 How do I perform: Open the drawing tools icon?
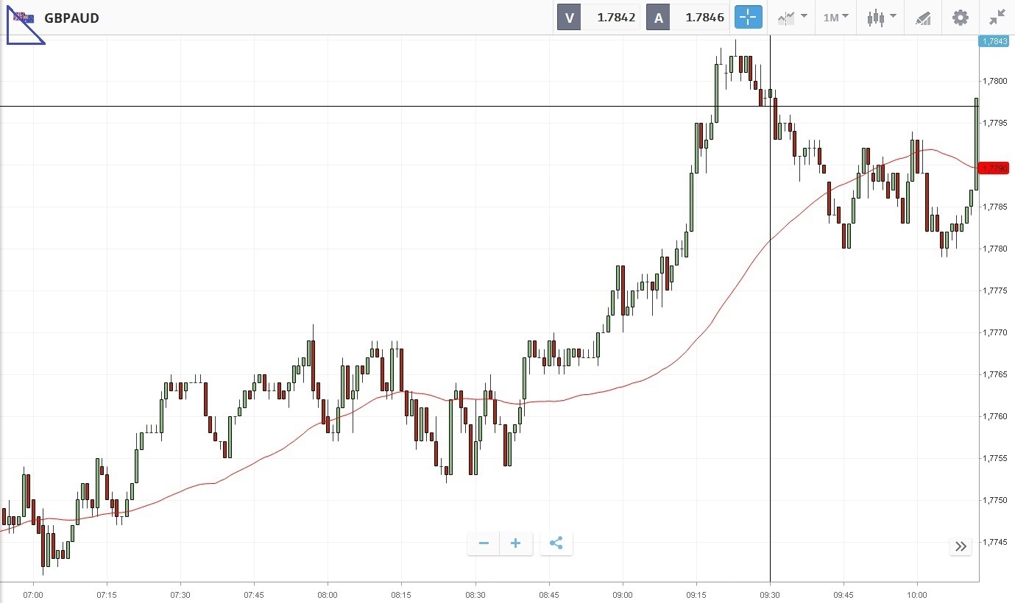coord(923,18)
